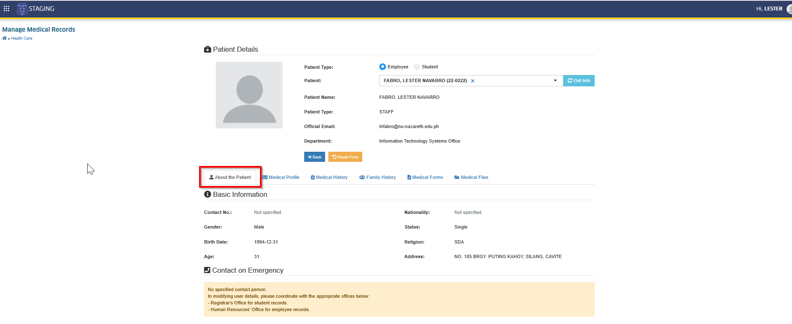Open the apps grid menu icon
The height and width of the screenshot is (324, 792).
(x=6, y=8)
